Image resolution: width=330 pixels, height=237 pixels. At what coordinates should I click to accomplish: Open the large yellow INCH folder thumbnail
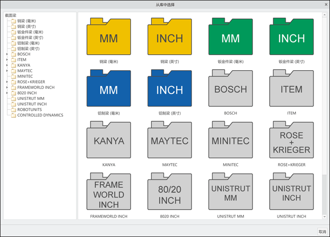click(x=170, y=37)
